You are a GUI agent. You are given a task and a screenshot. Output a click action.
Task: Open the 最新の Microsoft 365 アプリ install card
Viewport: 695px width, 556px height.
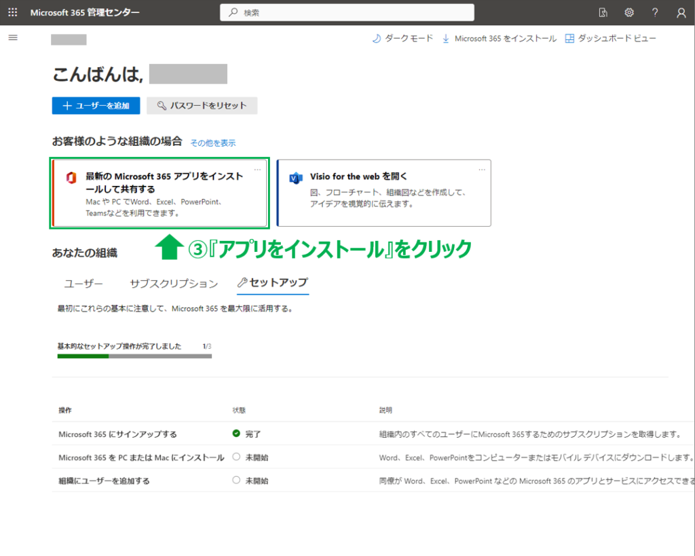pos(159,193)
